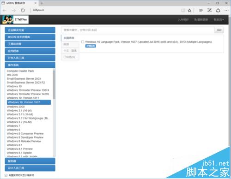
Task: Open Edge More actions ellipsis menu
Action: [226, 10]
